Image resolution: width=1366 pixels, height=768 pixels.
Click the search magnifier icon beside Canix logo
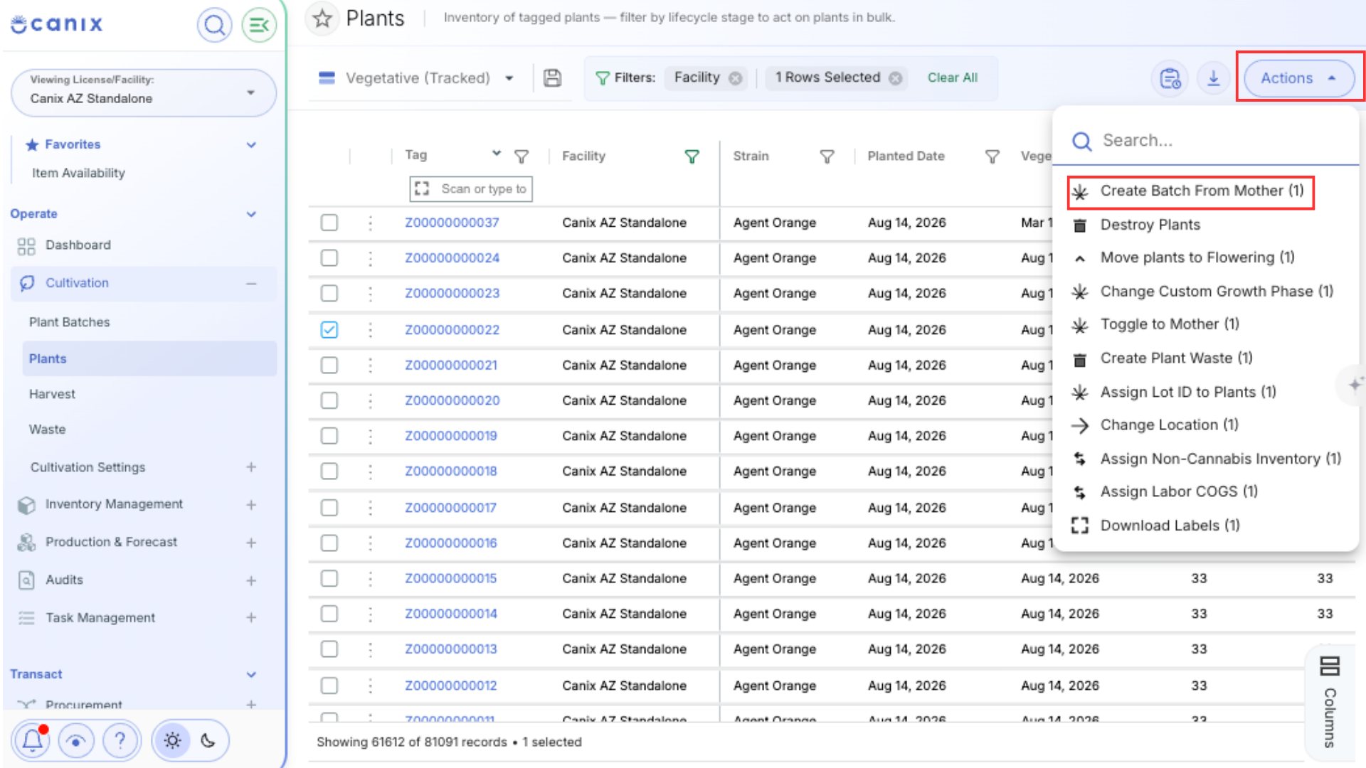tap(214, 26)
